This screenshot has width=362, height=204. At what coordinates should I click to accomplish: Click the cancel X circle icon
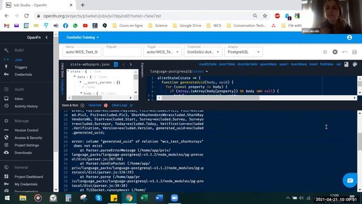[335, 52]
